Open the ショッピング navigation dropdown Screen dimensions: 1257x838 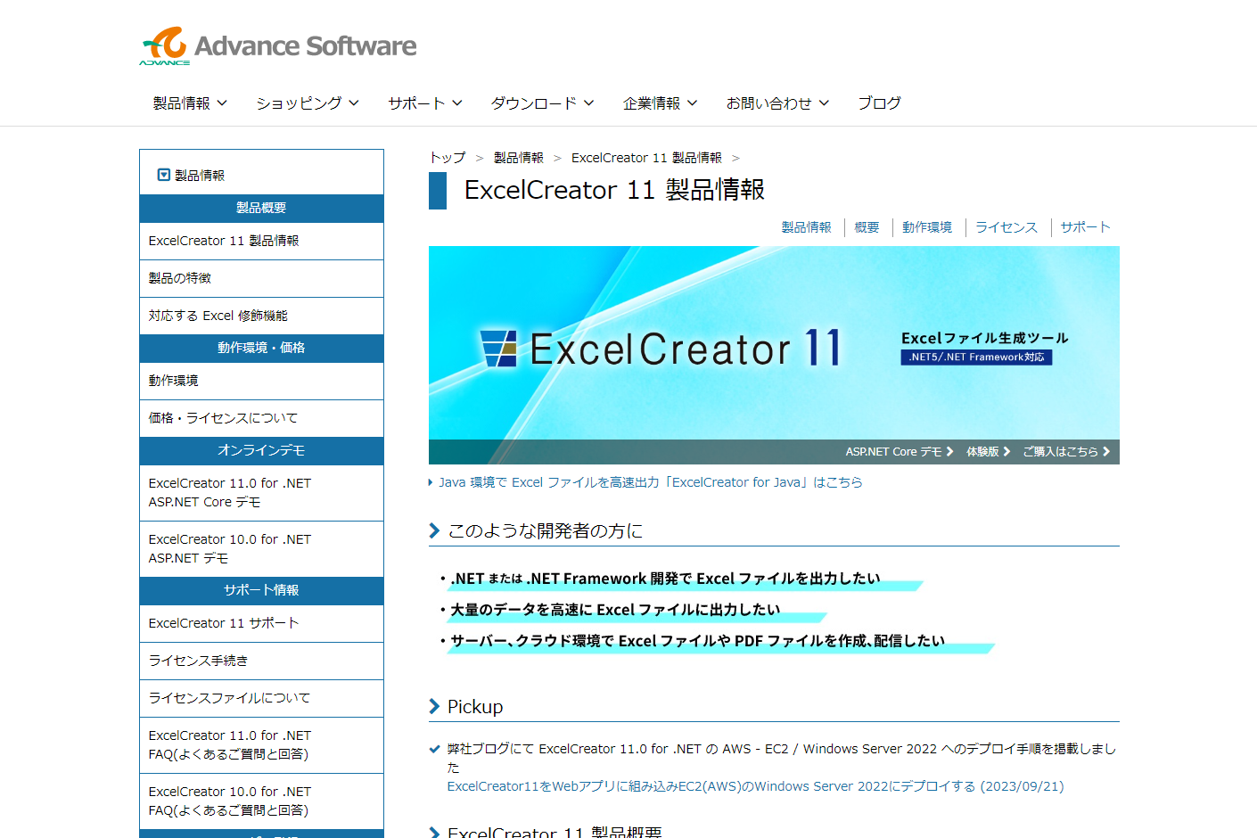(x=308, y=103)
